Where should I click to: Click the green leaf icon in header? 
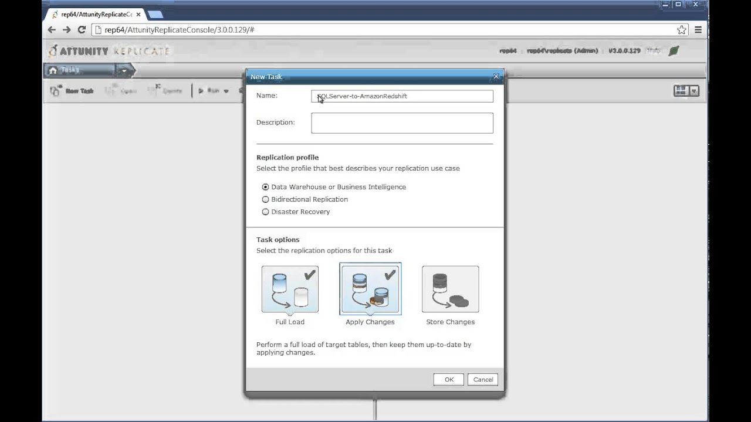[x=674, y=51]
